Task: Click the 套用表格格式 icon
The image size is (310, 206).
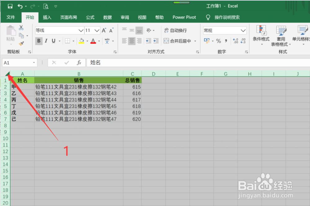Action: click(281, 34)
